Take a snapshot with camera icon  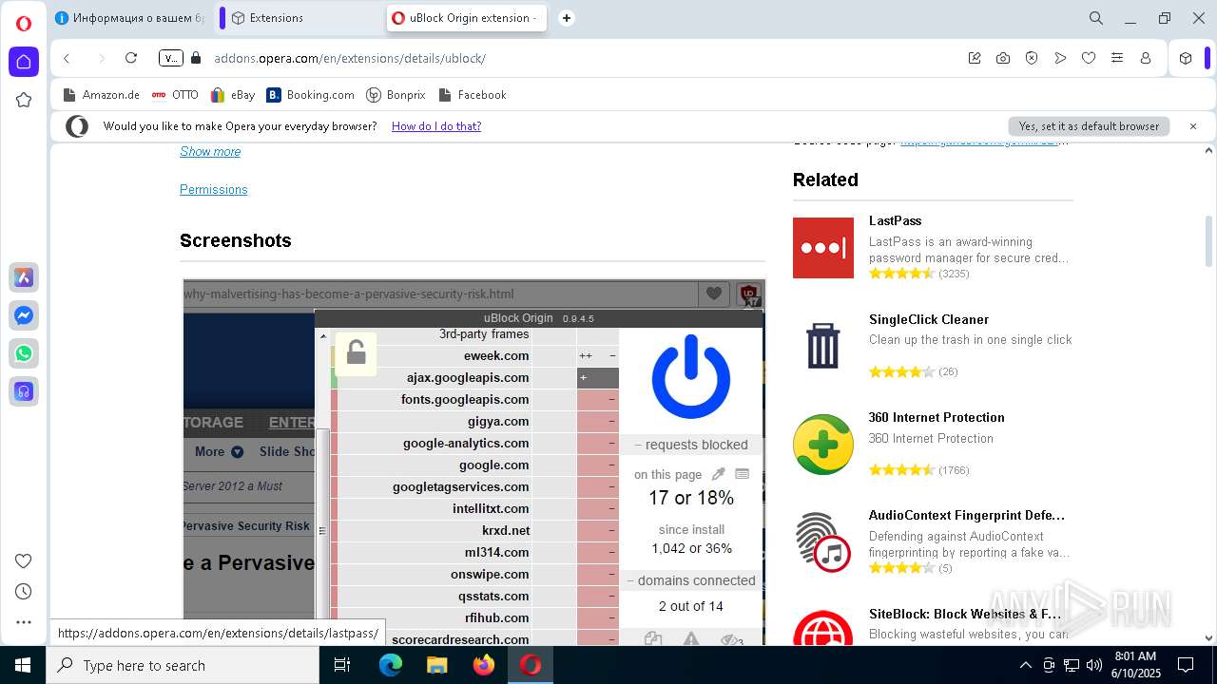click(1003, 58)
